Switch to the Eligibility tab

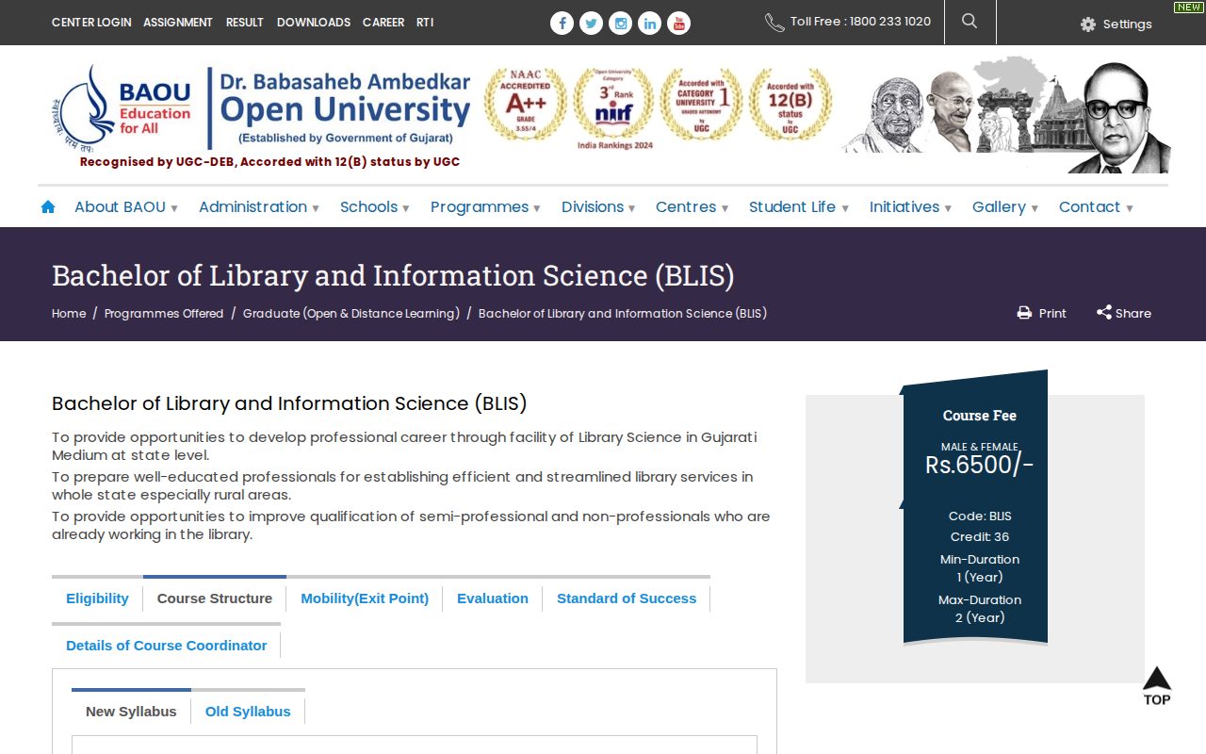[97, 598]
